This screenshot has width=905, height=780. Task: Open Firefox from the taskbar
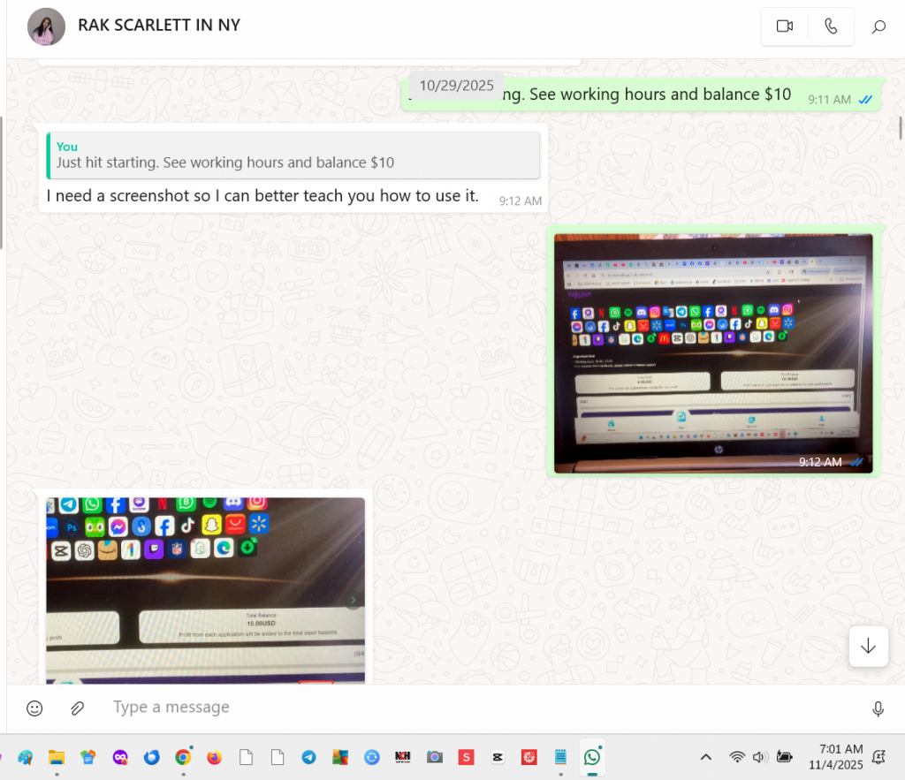pos(214,757)
